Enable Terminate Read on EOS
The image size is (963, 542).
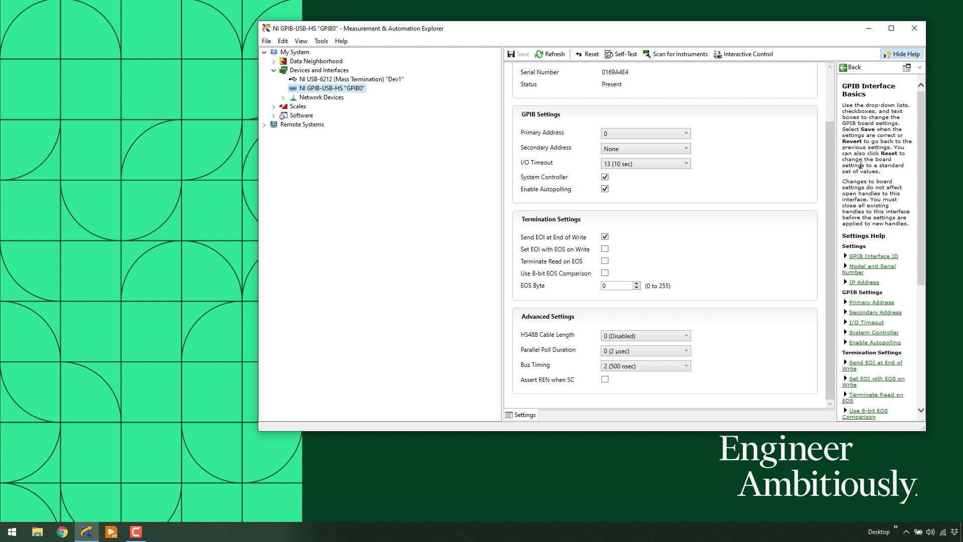605,261
